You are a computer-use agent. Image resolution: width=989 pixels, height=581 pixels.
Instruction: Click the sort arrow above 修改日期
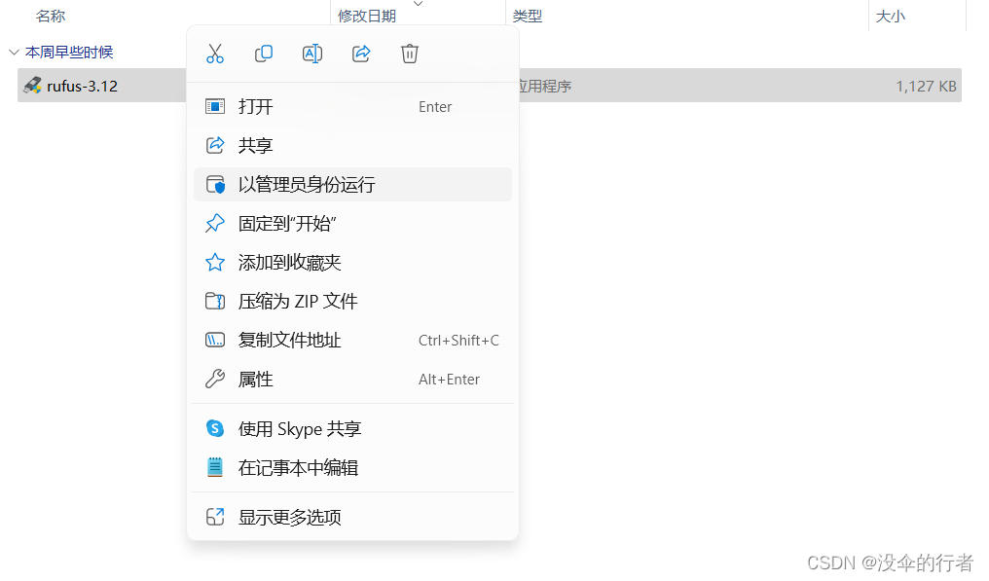pyautogui.click(x=418, y=4)
